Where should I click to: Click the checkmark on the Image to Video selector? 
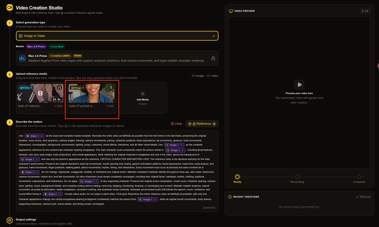point(214,36)
